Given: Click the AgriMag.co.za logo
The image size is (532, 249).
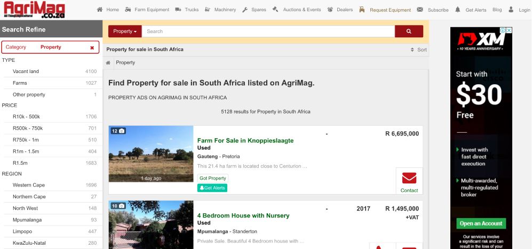Looking at the screenshot, I should pyautogui.click(x=34, y=10).
